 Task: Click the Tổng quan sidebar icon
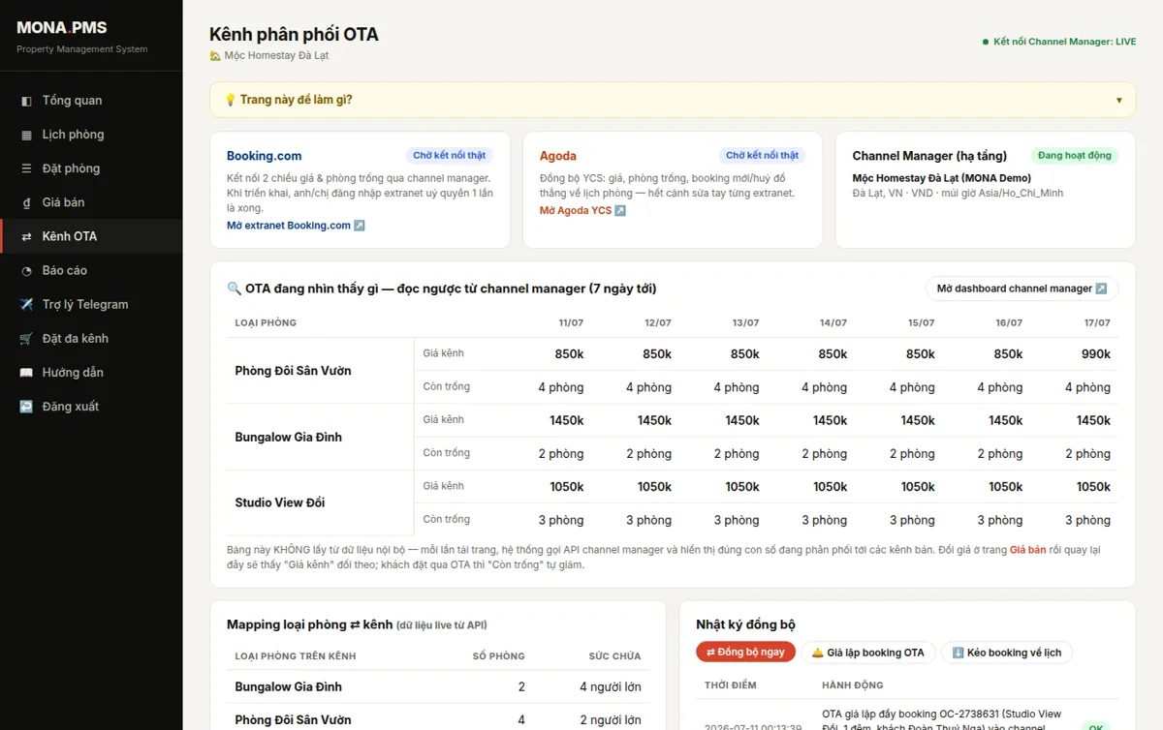pyautogui.click(x=26, y=101)
